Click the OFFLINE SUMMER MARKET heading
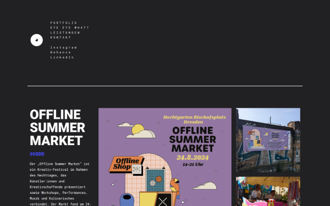330x206 pixels. pos(57,127)
